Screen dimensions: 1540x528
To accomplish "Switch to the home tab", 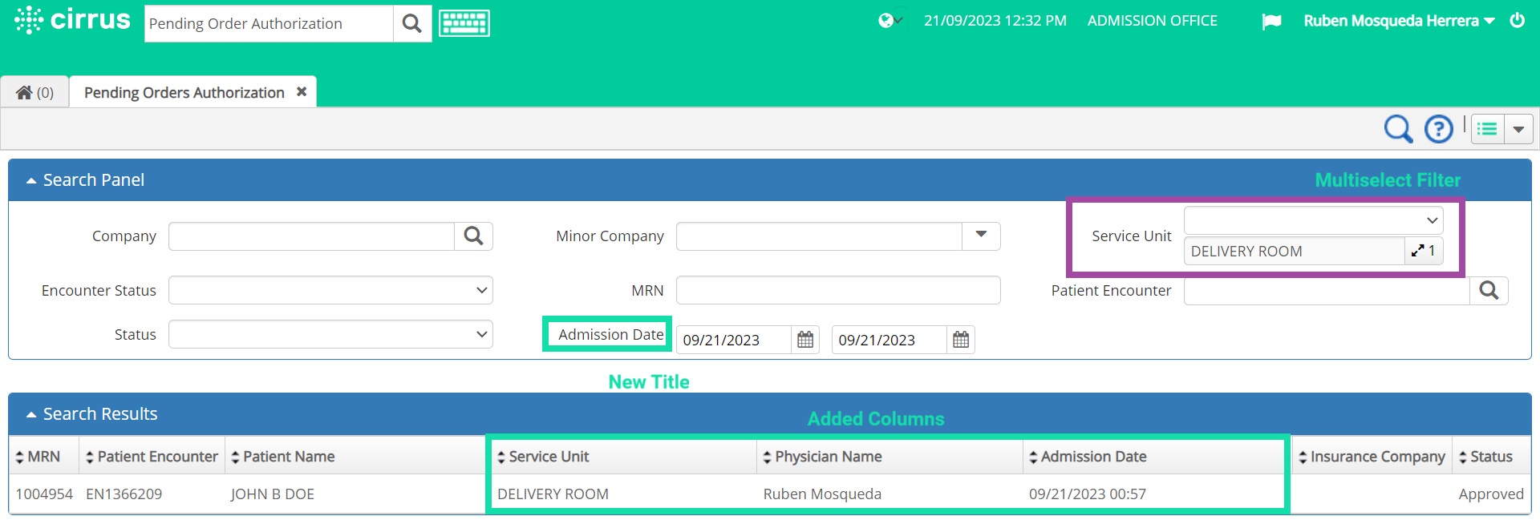I will (34, 93).
